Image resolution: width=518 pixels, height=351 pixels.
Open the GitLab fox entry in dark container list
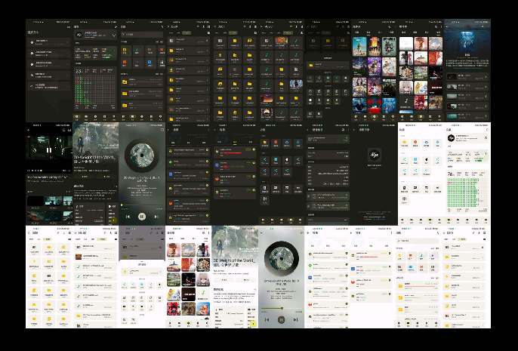pos(188,204)
